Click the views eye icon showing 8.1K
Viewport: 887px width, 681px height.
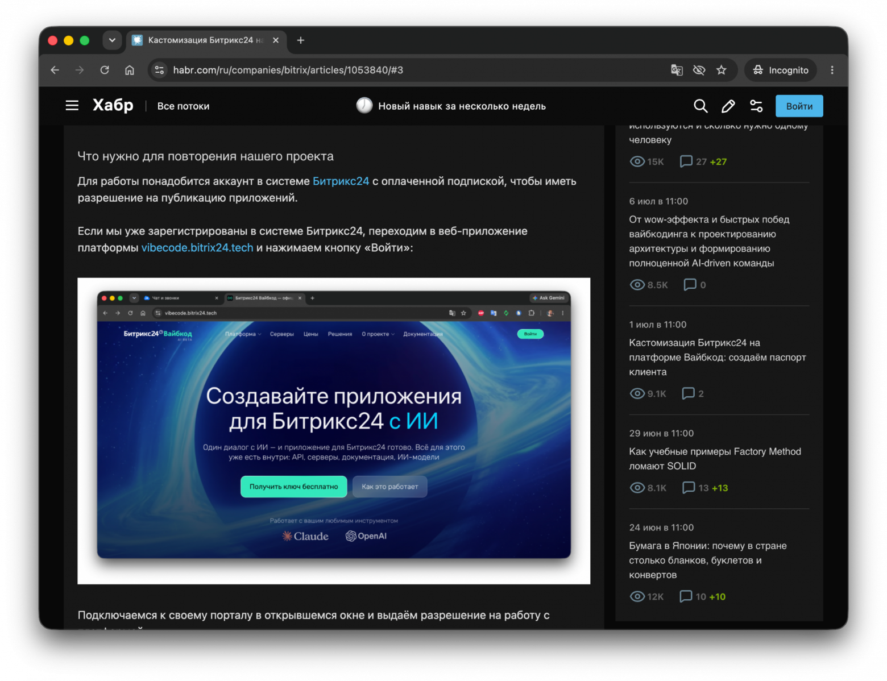[x=637, y=488]
